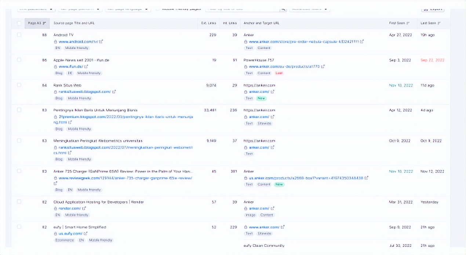Click external link icon next to us.eufy.com
This screenshot has height=255, width=466.
tap(85, 233)
